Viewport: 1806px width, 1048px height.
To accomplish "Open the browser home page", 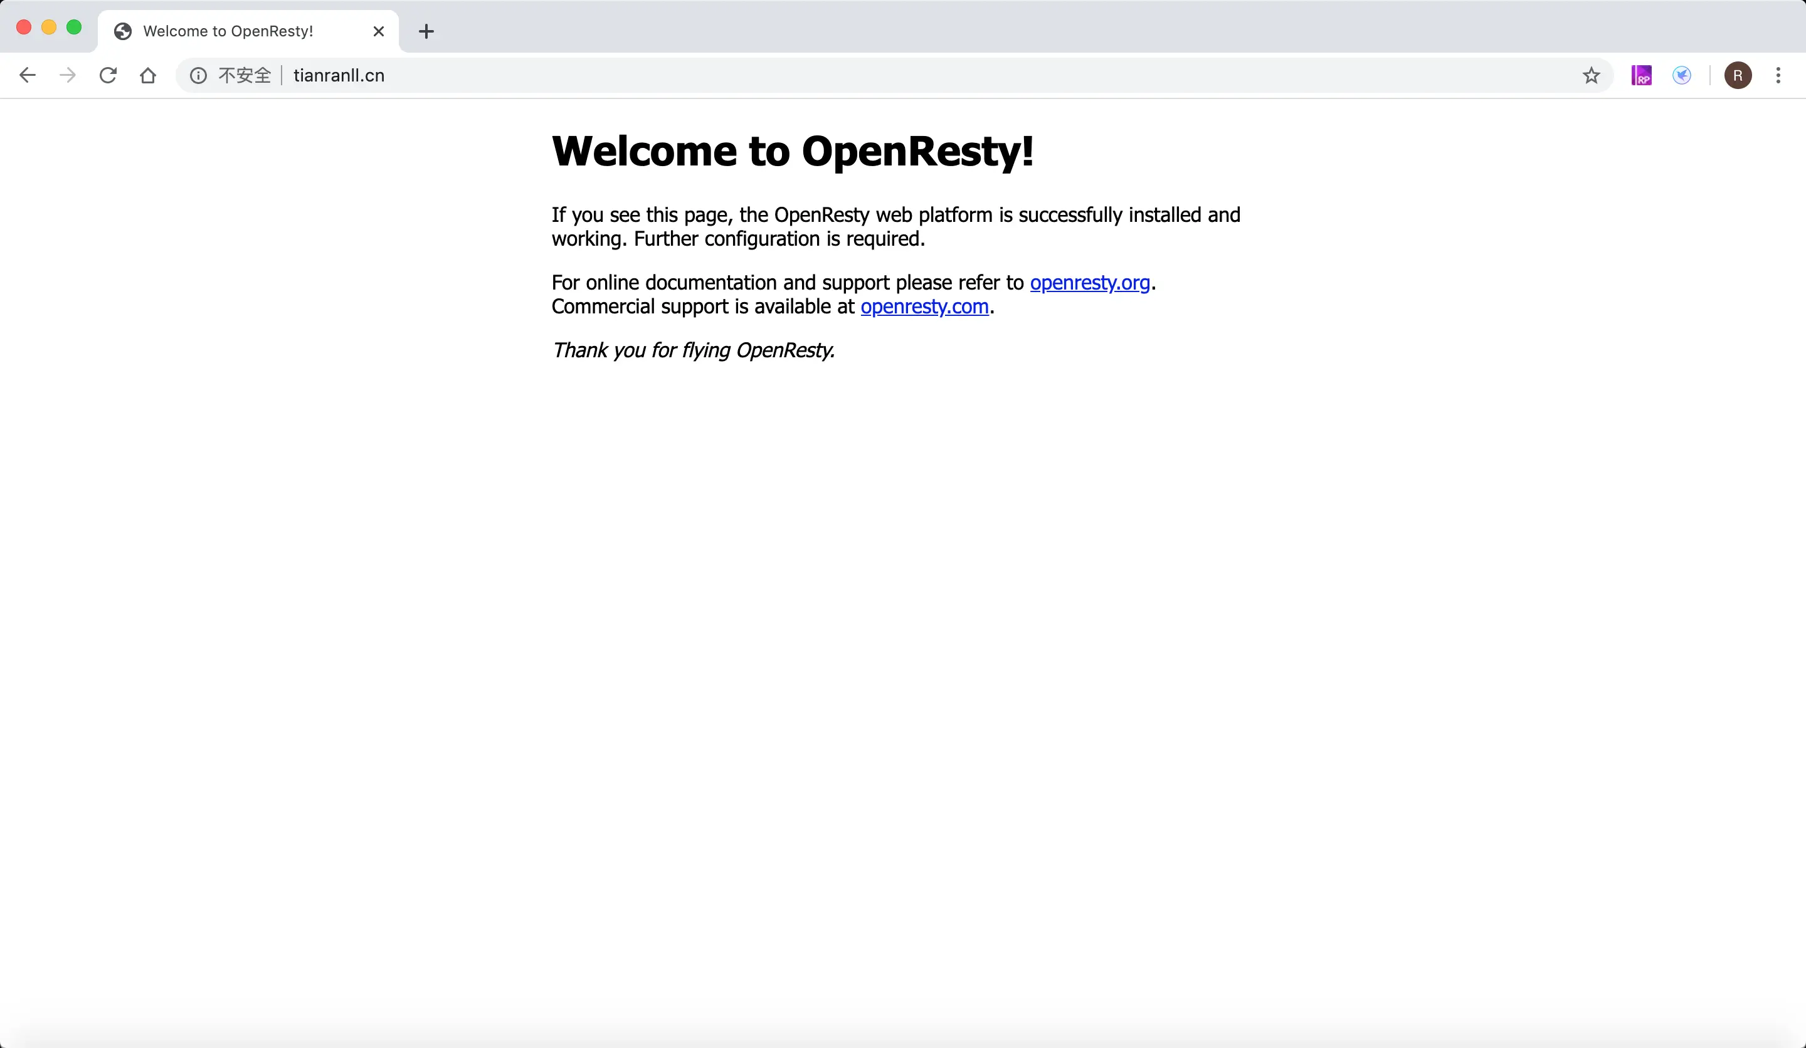I will [149, 75].
